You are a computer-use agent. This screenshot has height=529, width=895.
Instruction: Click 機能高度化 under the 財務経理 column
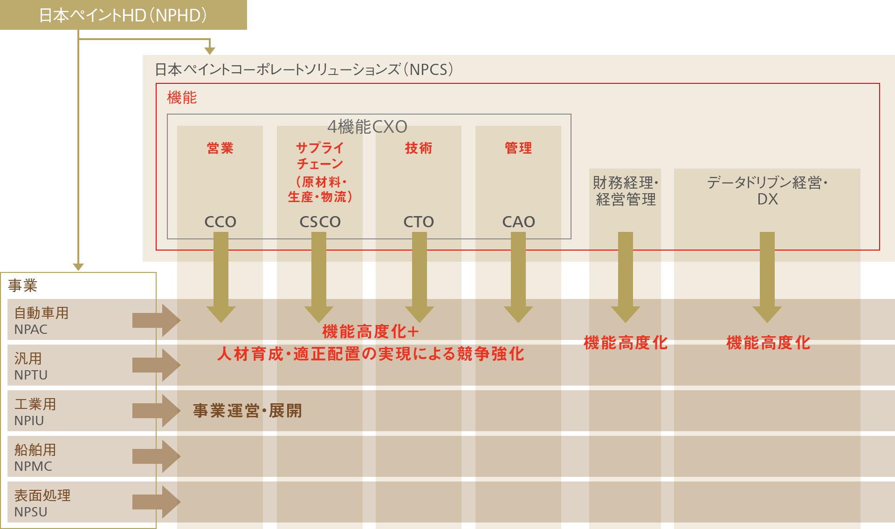[x=626, y=343]
